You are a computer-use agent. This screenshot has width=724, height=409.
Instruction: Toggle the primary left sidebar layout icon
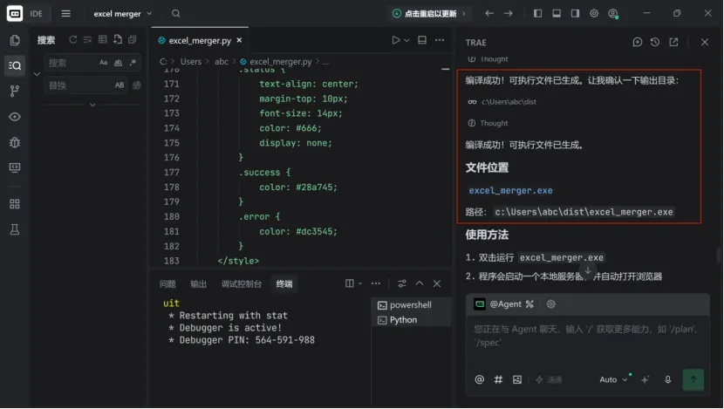[538, 13]
